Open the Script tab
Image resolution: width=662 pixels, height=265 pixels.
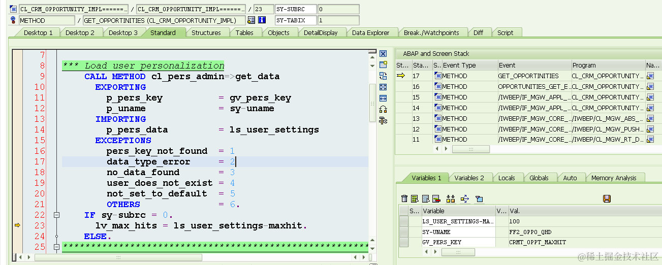pyautogui.click(x=505, y=32)
